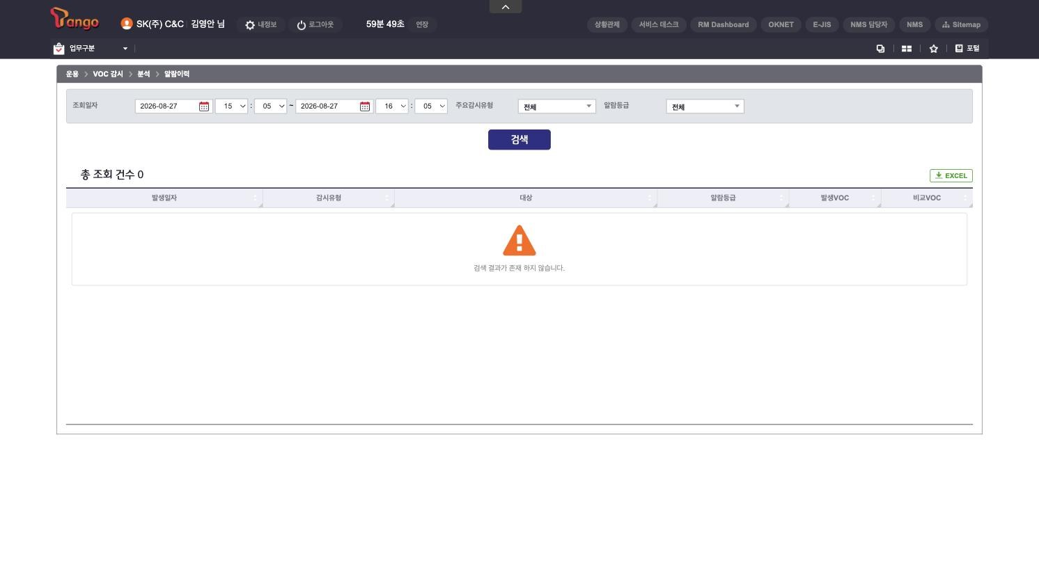Sort by the 감시유형 column header
1039x565 pixels.
329,198
